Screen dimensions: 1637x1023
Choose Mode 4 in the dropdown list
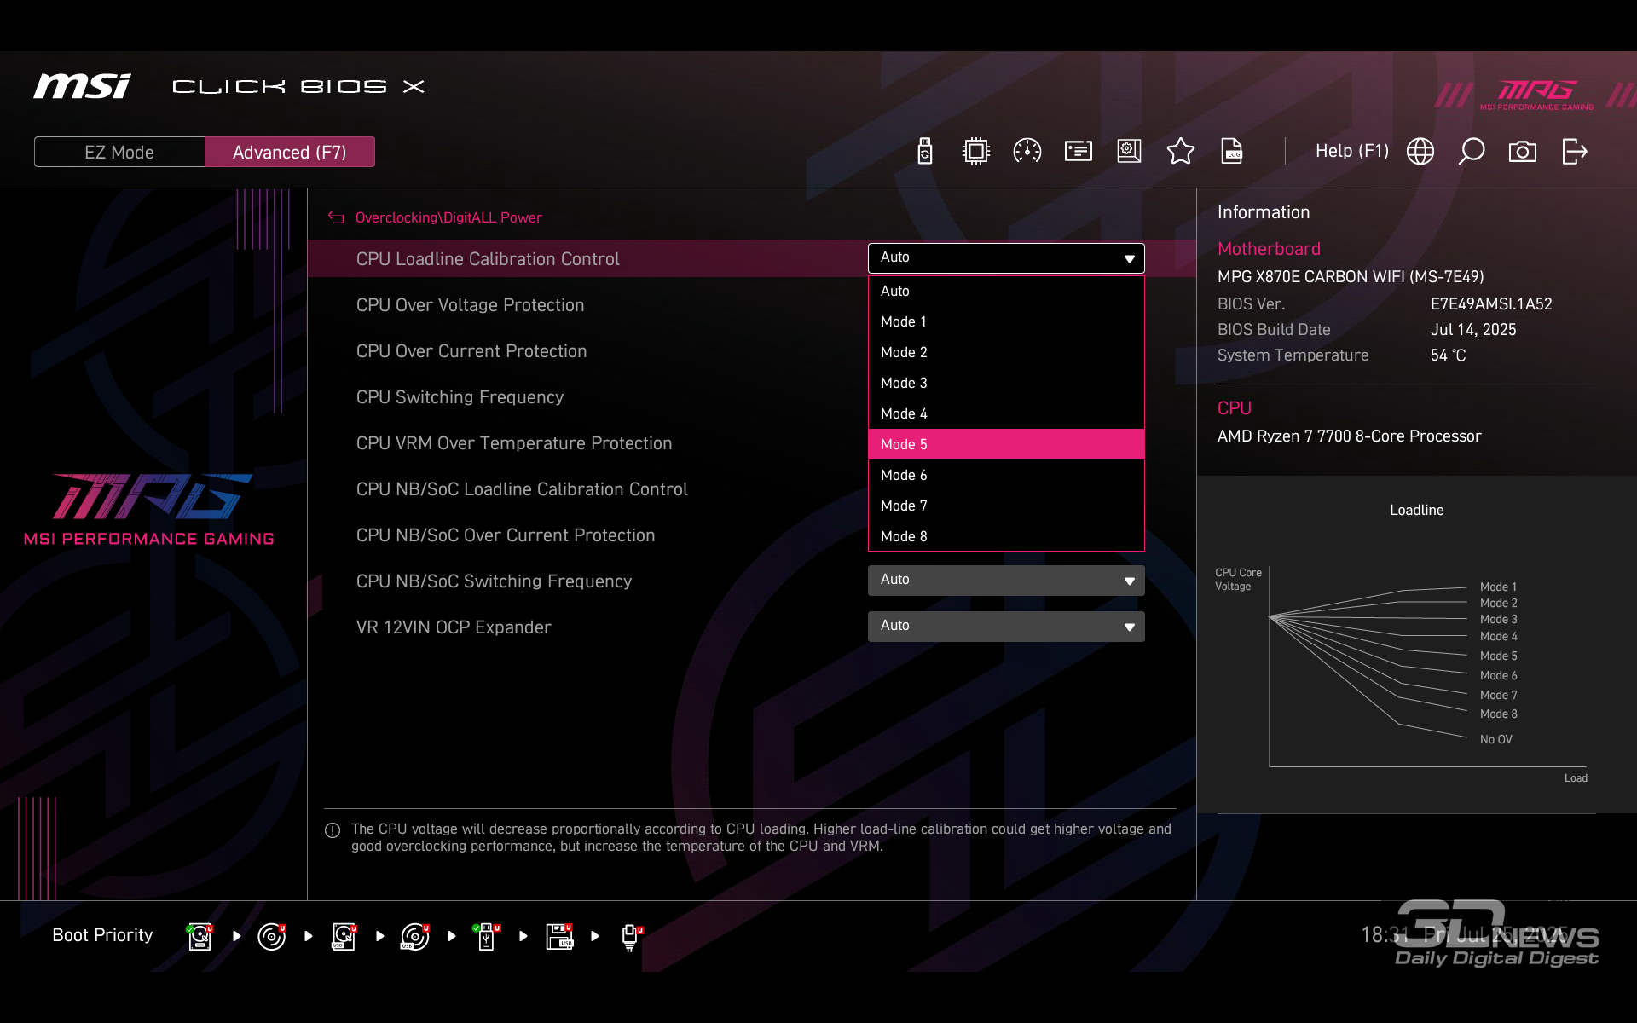1006,413
